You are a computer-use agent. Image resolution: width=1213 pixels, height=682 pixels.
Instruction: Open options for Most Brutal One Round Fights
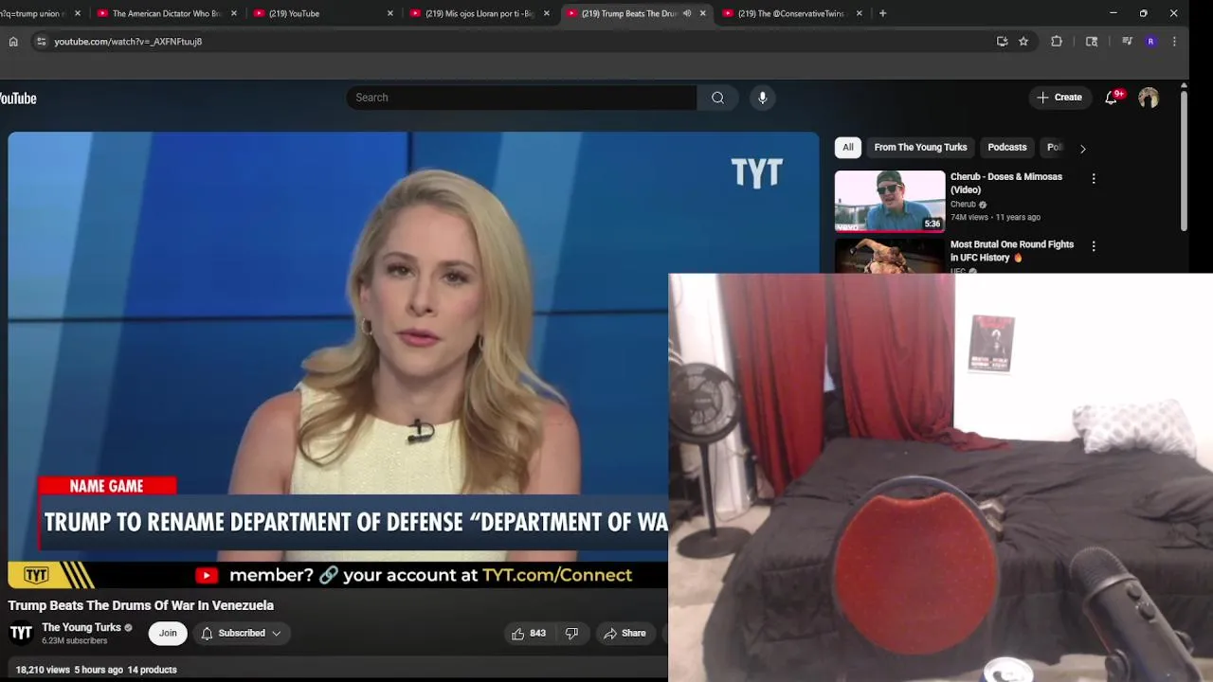(x=1094, y=246)
